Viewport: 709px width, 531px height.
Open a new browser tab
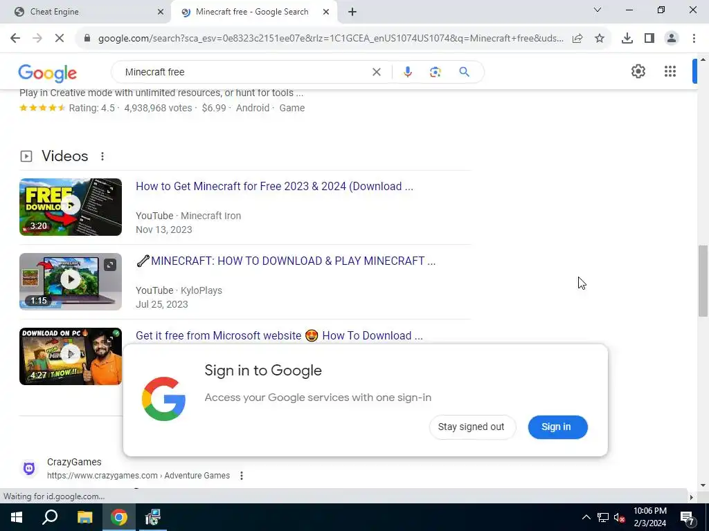coord(352,12)
